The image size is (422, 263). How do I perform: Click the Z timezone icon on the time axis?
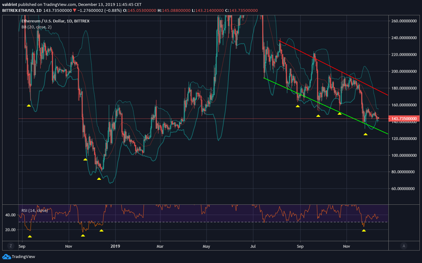click(x=11, y=246)
